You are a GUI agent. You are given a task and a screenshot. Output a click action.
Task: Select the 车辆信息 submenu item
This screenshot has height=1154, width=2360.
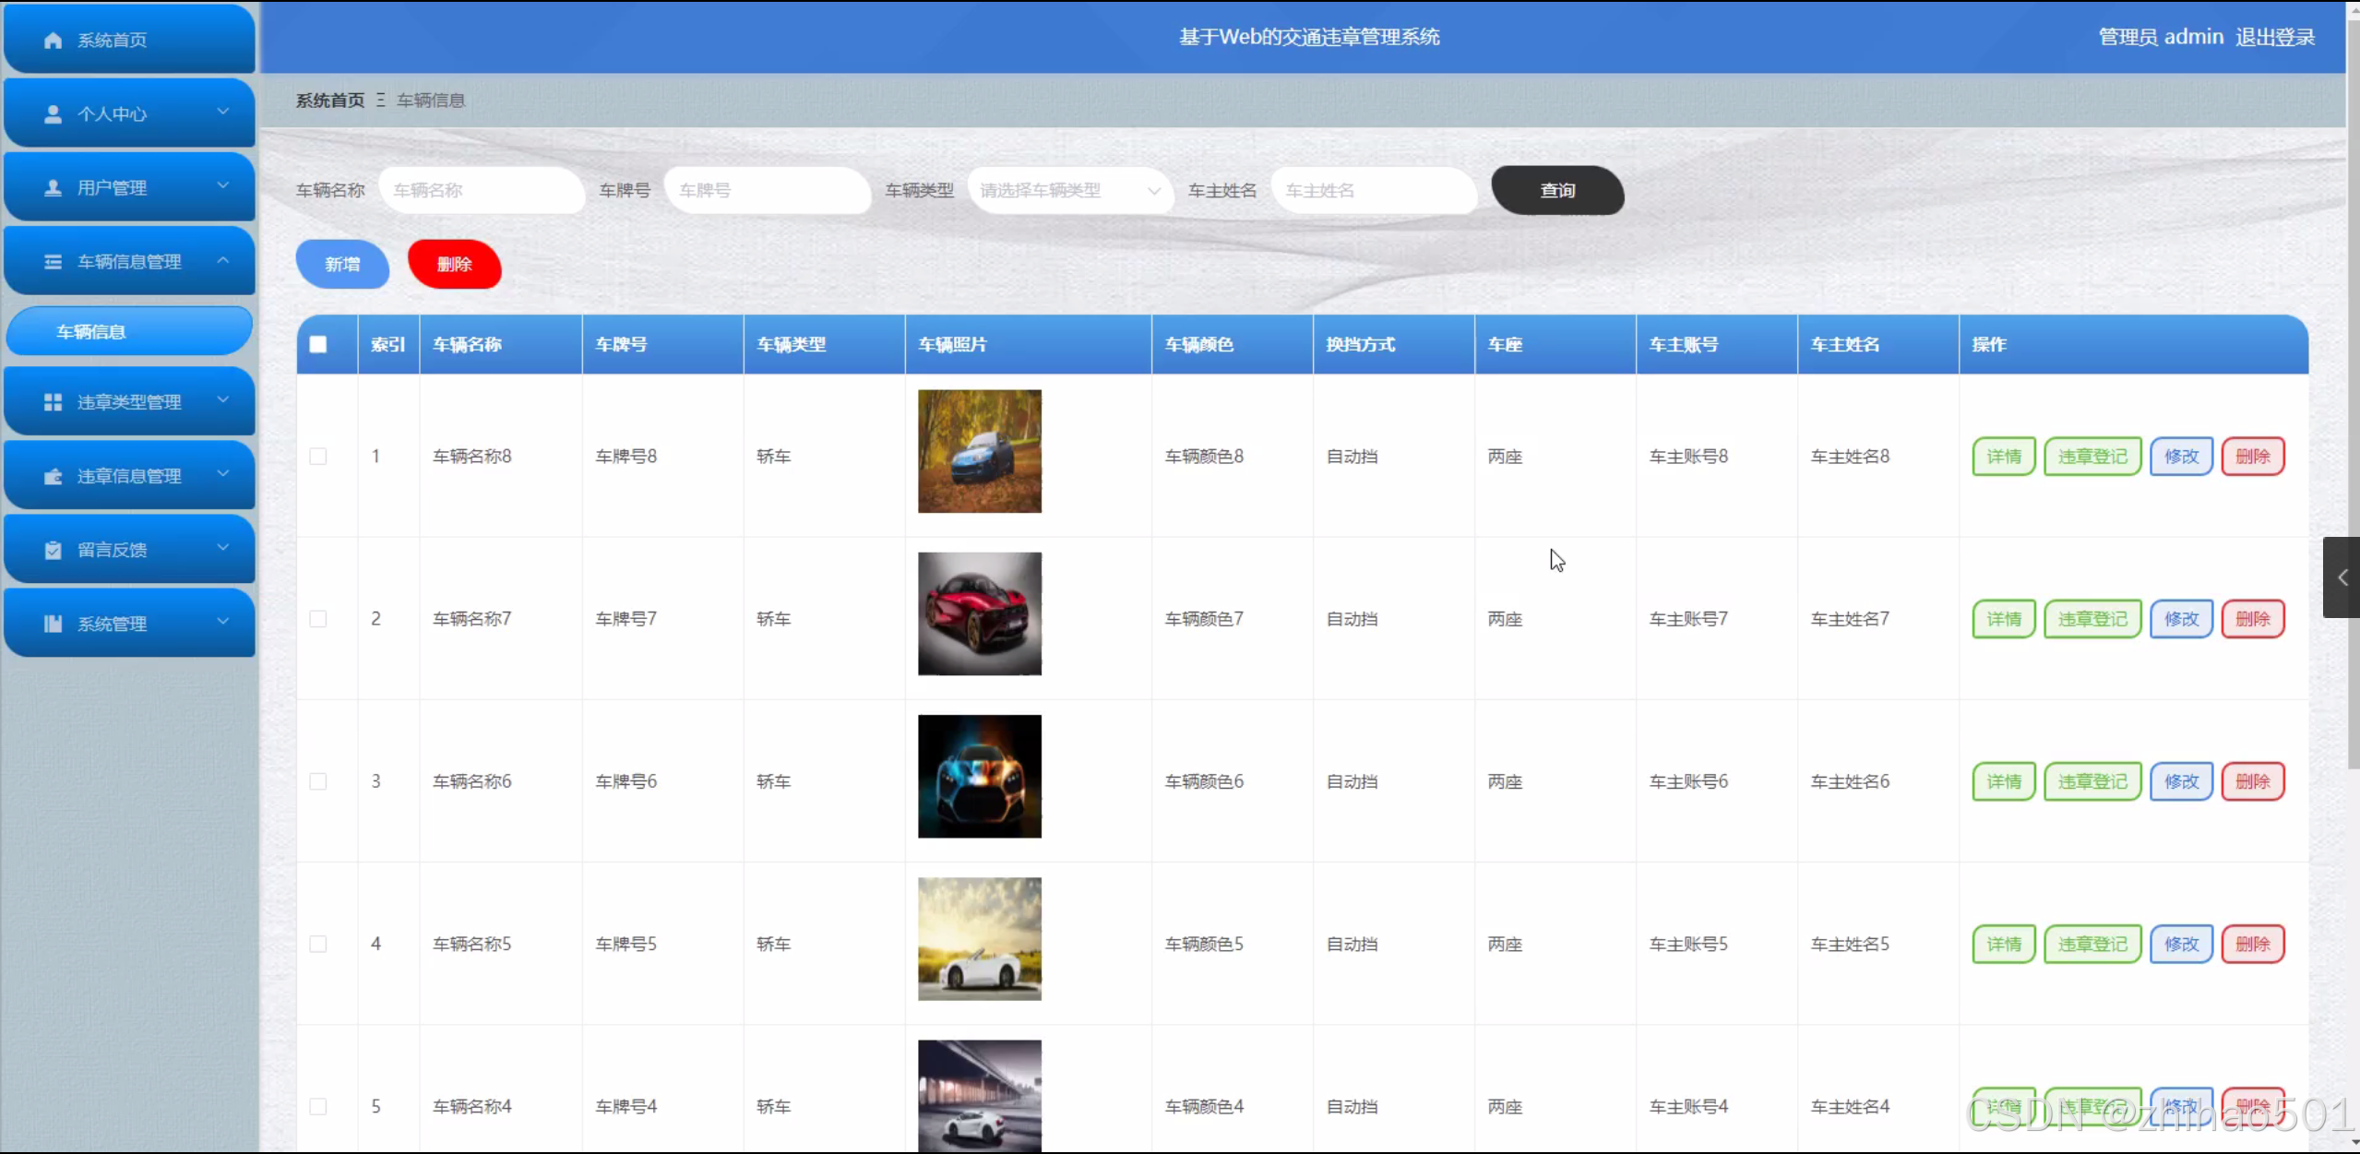coord(129,331)
